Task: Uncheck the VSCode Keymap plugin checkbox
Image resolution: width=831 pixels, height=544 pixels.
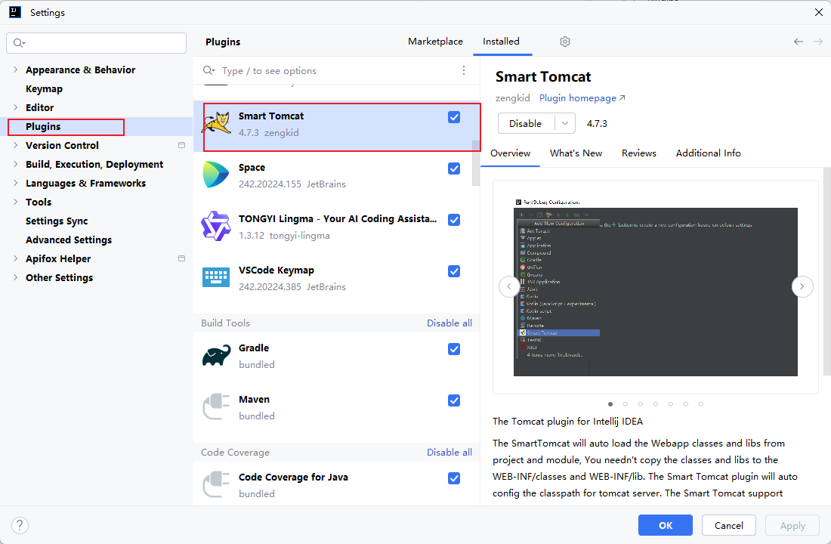Action: [x=454, y=271]
